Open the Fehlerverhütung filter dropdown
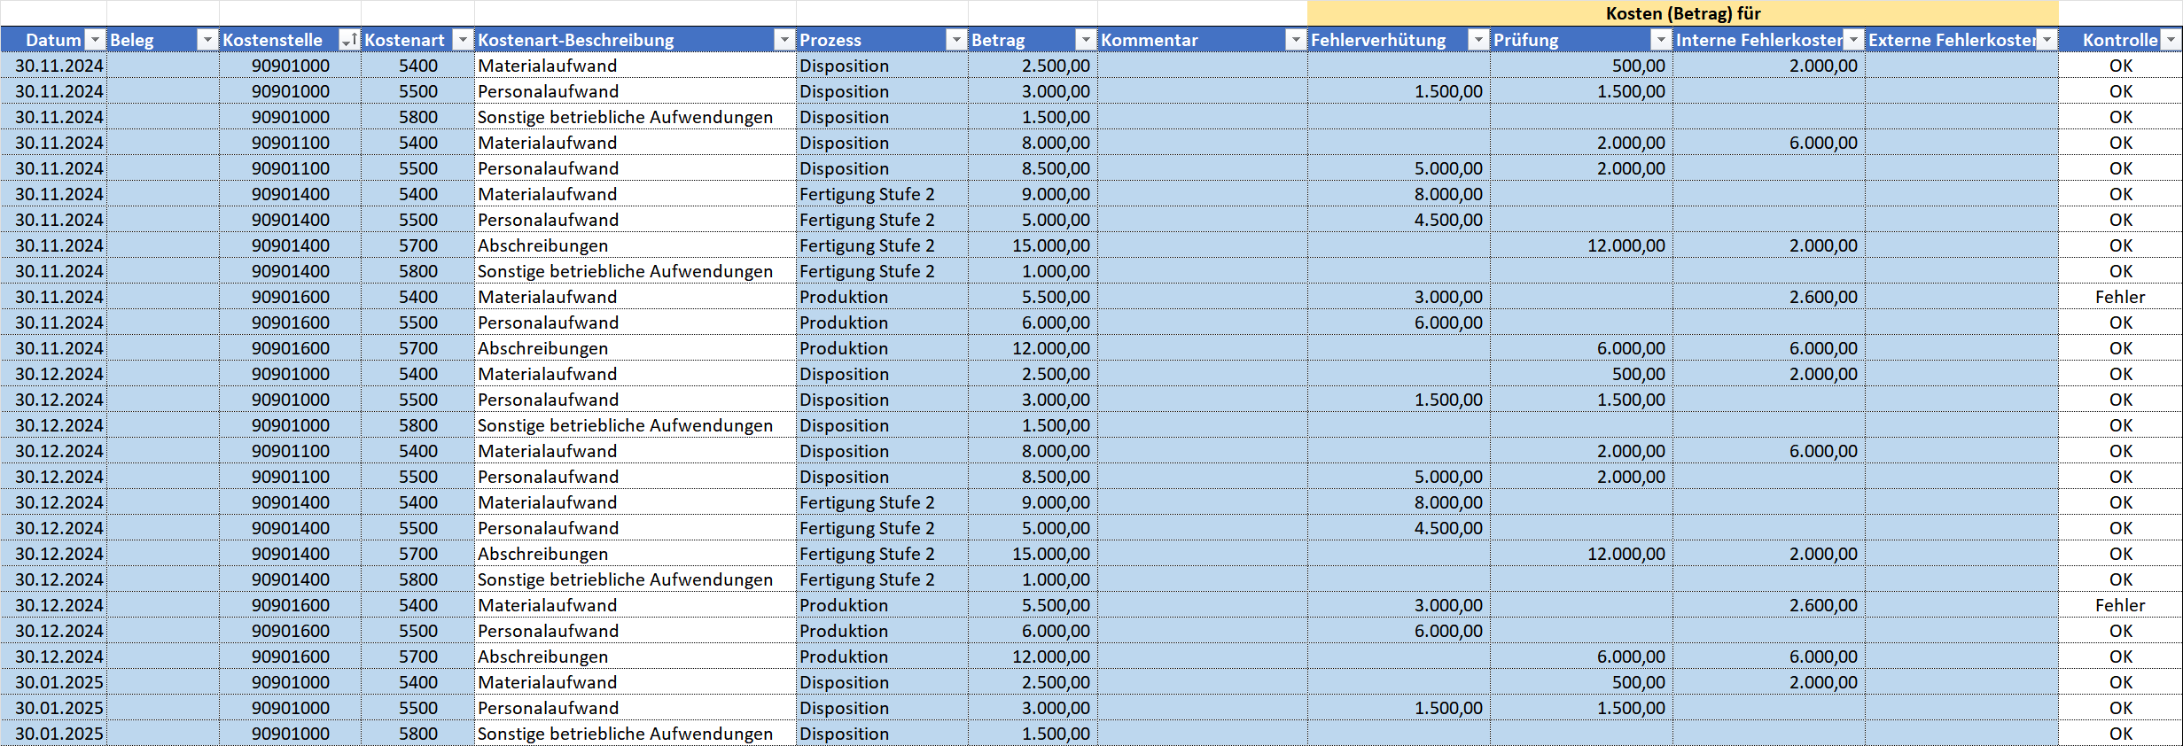This screenshot has height=746, width=2183. [1478, 40]
